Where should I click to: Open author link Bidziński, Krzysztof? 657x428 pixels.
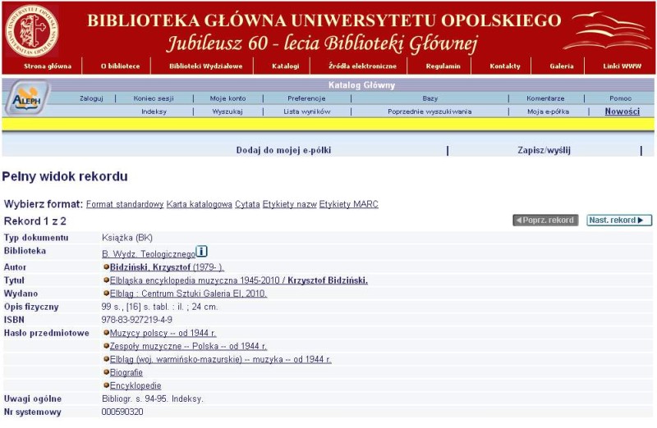(167, 267)
